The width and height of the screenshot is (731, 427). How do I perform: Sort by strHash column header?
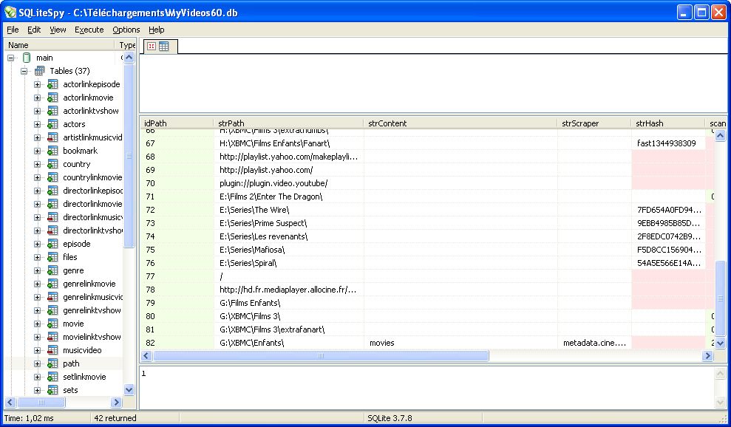pyautogui.click(x=669, y=123)
